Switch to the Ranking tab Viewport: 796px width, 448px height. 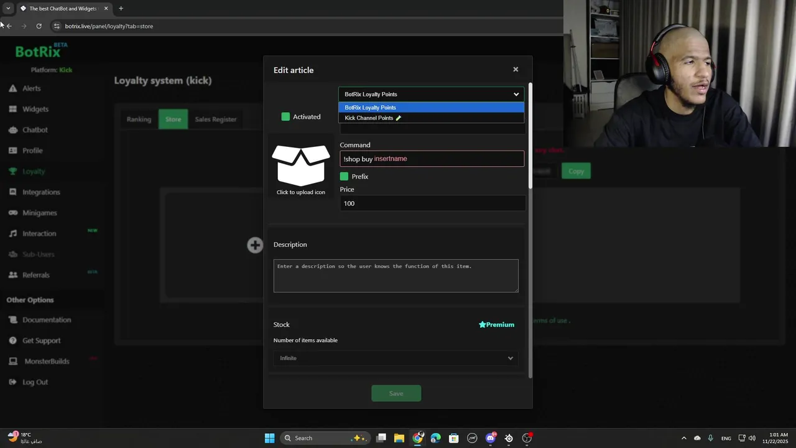(139, 119)
